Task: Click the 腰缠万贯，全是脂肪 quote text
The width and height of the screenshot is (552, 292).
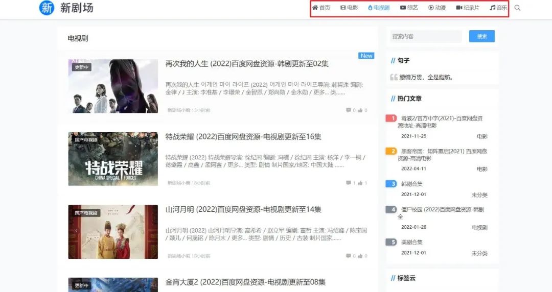Action: [426, 78]
